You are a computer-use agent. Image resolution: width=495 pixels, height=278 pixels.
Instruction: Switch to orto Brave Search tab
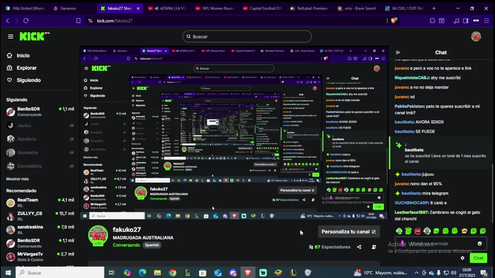[x=357, y=8]
